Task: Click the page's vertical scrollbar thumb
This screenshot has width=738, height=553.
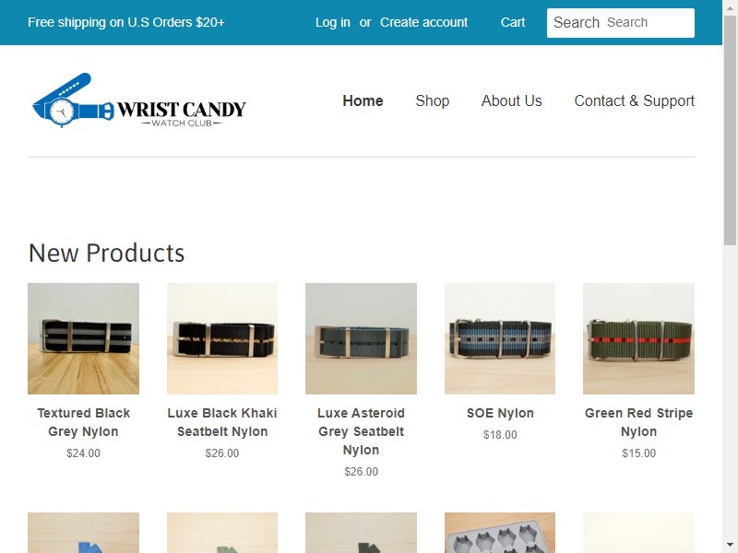Action: (730, 129)
